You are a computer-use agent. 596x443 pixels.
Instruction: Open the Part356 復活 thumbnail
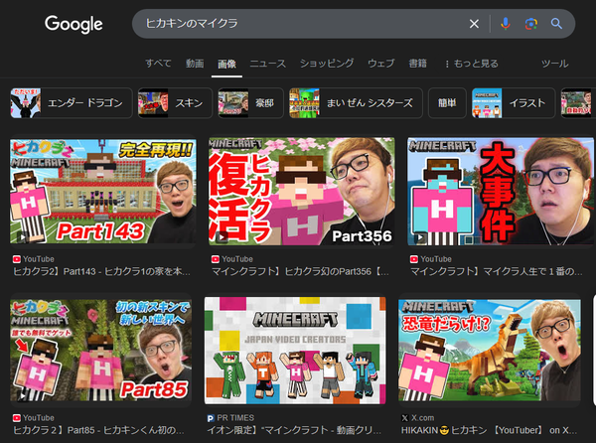(302, 191)
